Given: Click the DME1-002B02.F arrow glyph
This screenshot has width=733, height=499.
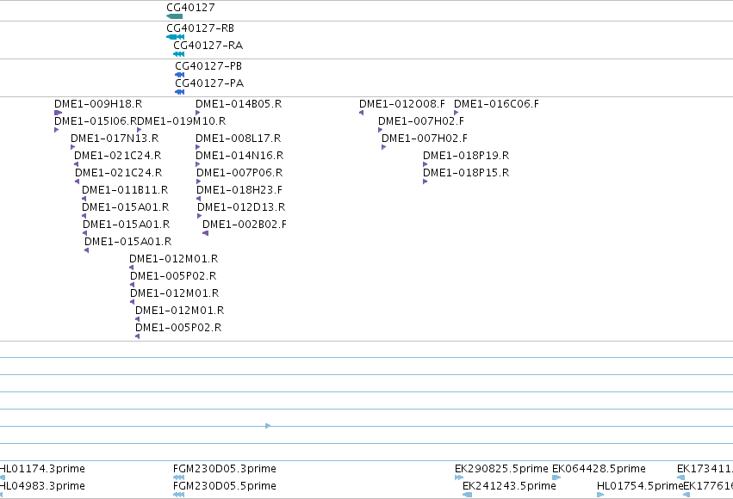Looking at the screenshot, I should coord(205,233).
